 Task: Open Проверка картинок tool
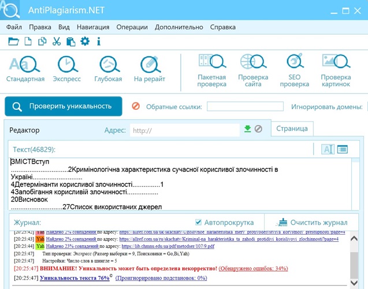(336, 71)
